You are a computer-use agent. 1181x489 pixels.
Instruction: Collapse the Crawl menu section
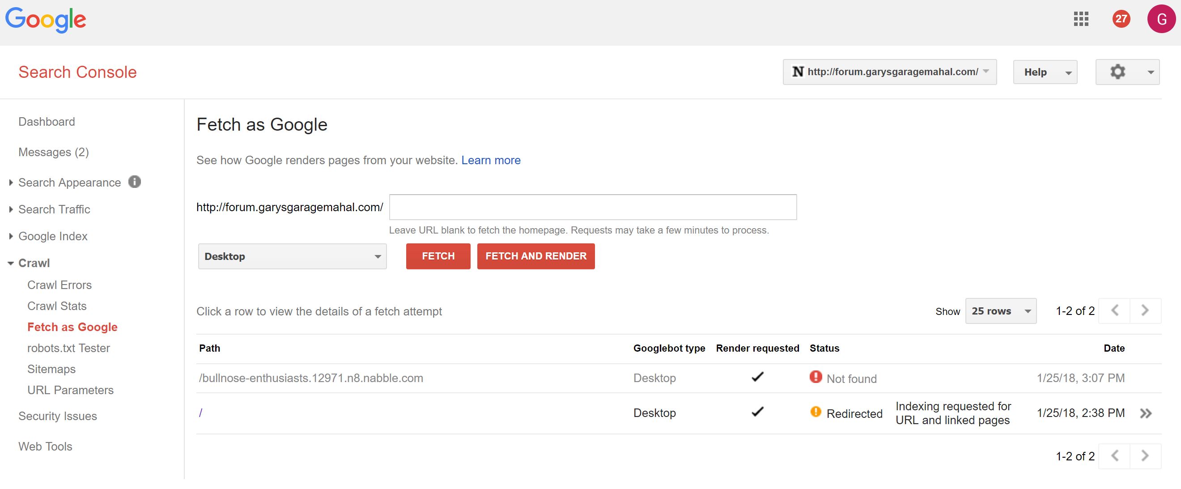(34, 263)
